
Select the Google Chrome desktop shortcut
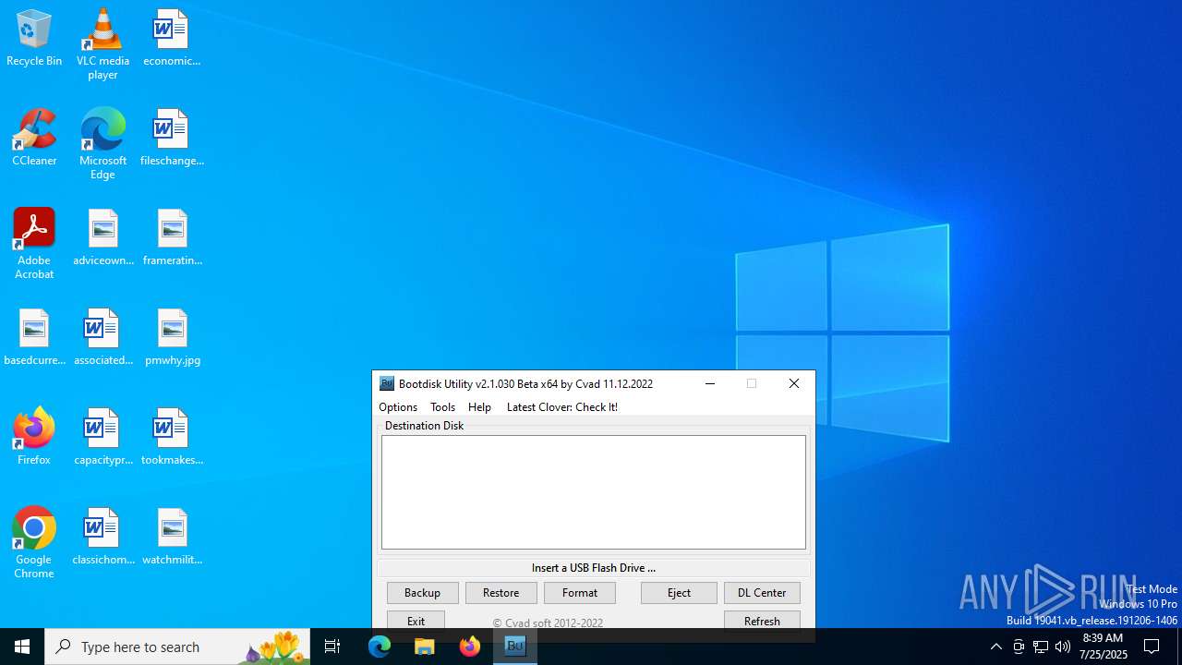point(34,542)
